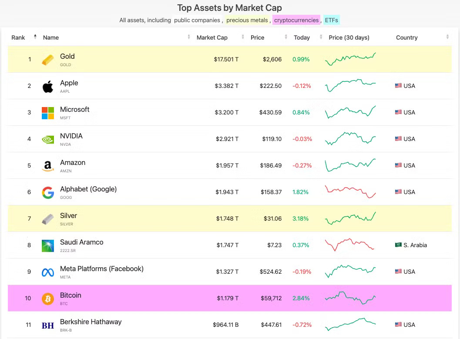Click the Microsoft logo icon
This screenshot has width=460, height=339.
tap(48, 113)
